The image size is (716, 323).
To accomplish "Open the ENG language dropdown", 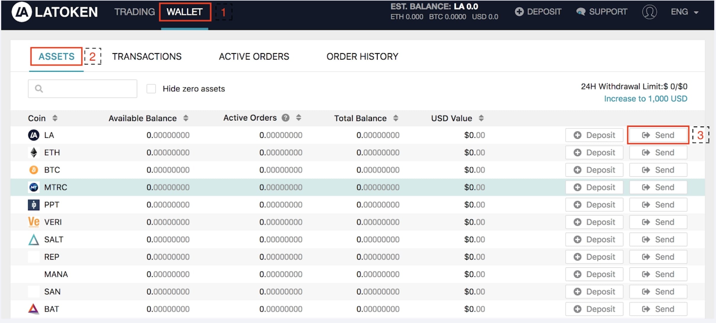I will [x=685, y=12].
